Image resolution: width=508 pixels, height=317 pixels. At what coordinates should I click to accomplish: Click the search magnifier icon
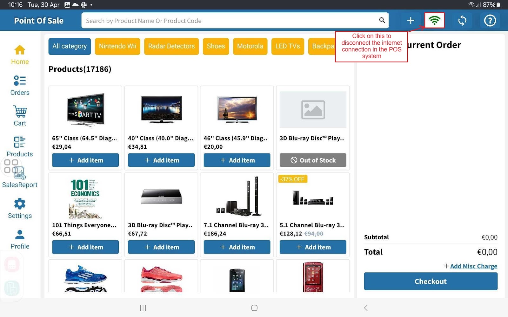tap(382, 20)
